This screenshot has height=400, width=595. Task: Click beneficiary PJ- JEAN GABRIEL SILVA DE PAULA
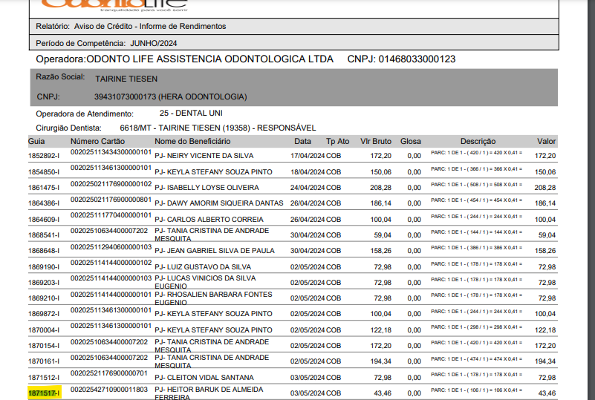click(x=215, y=251)
